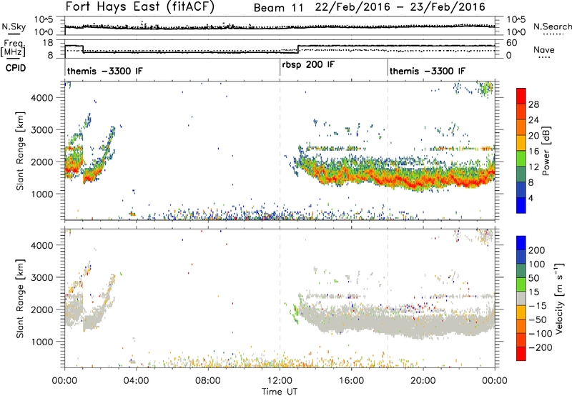
Task: Click the 'Slant Range [km]' label of the power panel
Action: (x=20, y=151)
